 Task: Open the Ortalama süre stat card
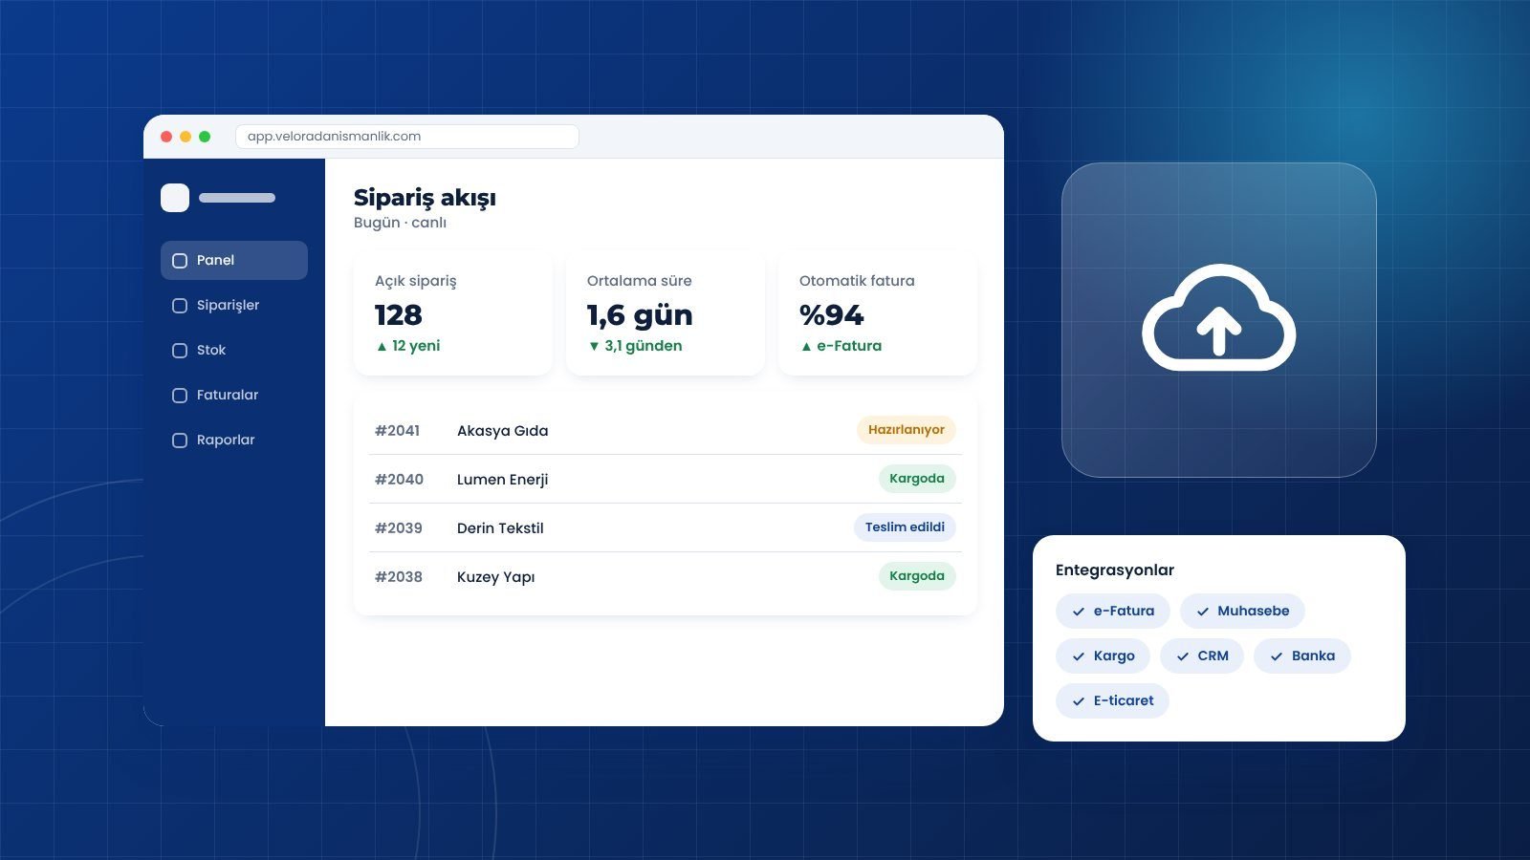tap(666, 313)
